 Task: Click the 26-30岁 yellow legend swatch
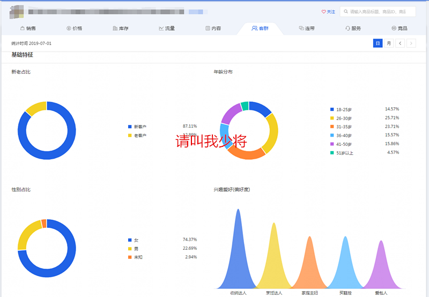click(x=332, y=118)
